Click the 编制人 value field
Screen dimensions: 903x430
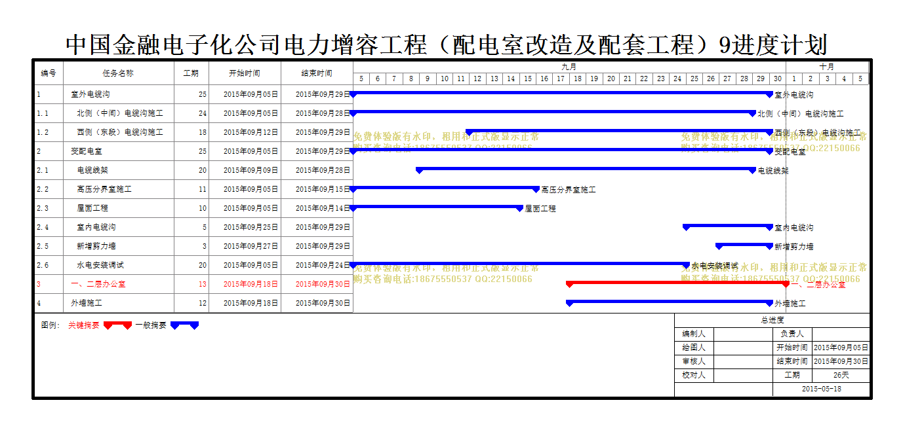[743, 334]
